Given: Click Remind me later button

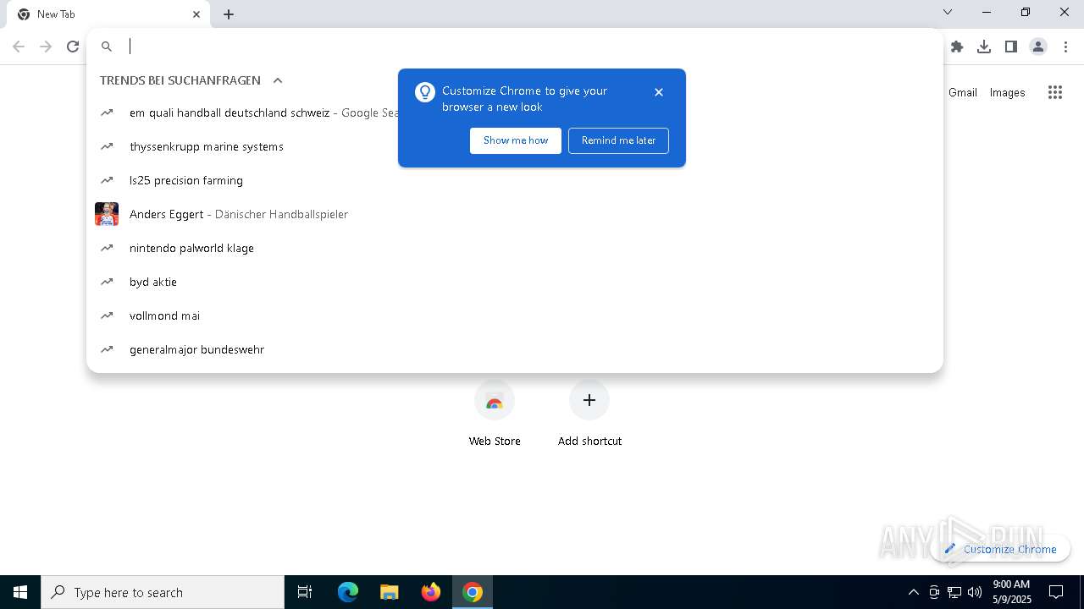Looking at the screenshot, I should [618, 140].
